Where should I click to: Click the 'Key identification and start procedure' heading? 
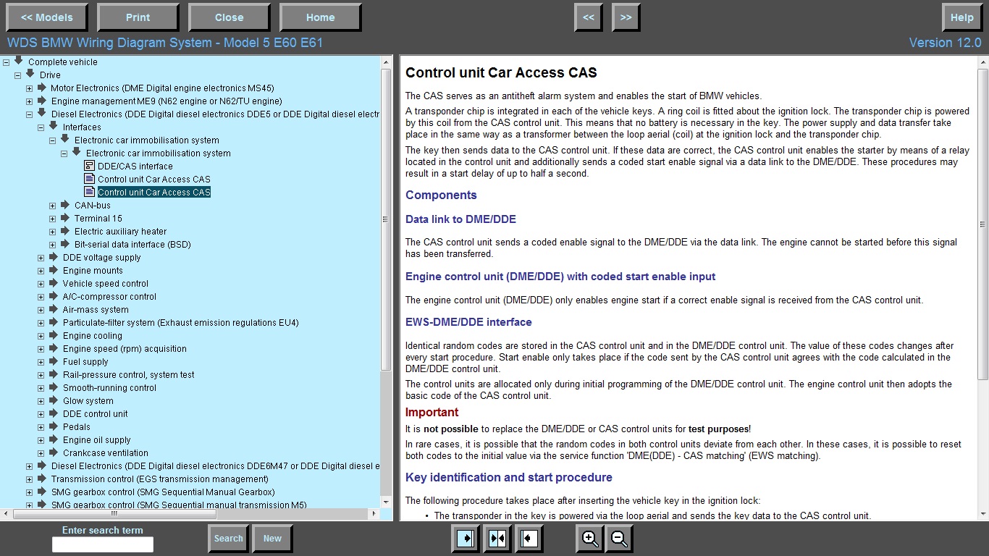coord(509,478)
